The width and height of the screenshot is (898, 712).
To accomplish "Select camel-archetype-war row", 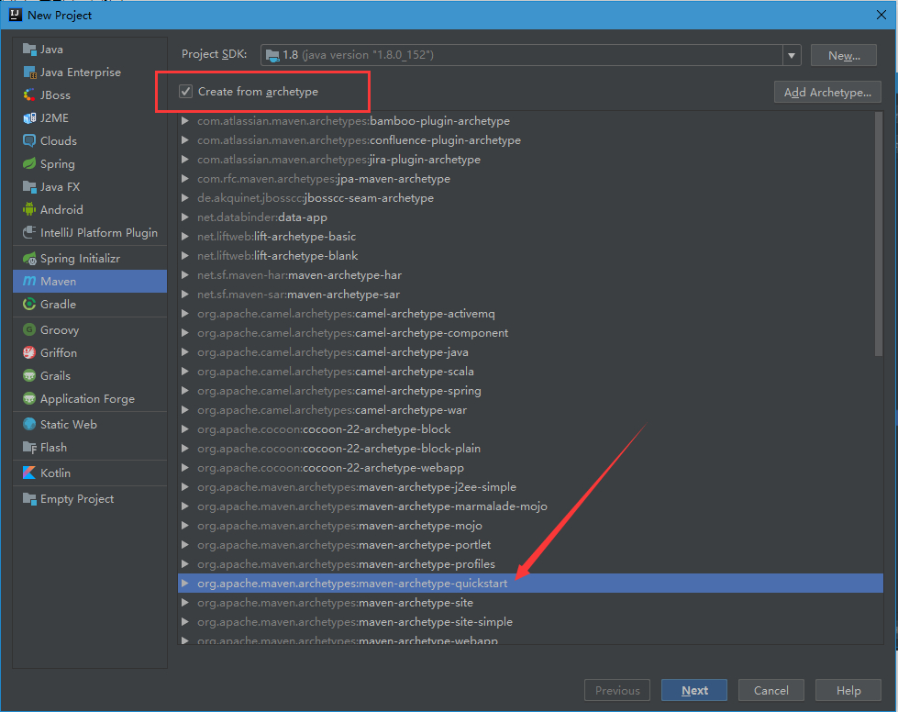I will 530,409.
